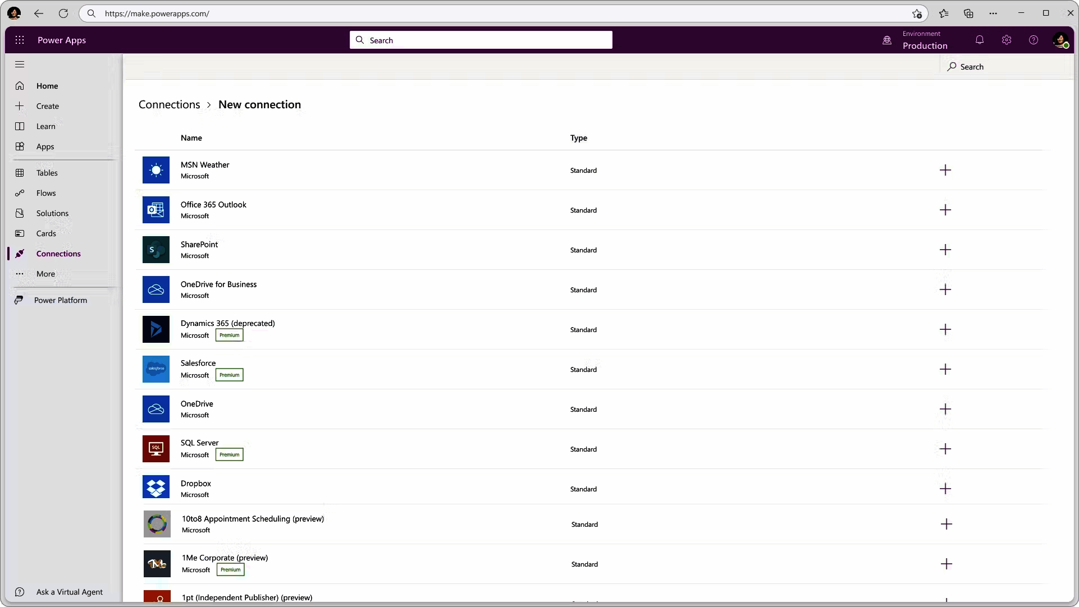Collapse the left navigation hamburger menu

(x=20, y=65)
